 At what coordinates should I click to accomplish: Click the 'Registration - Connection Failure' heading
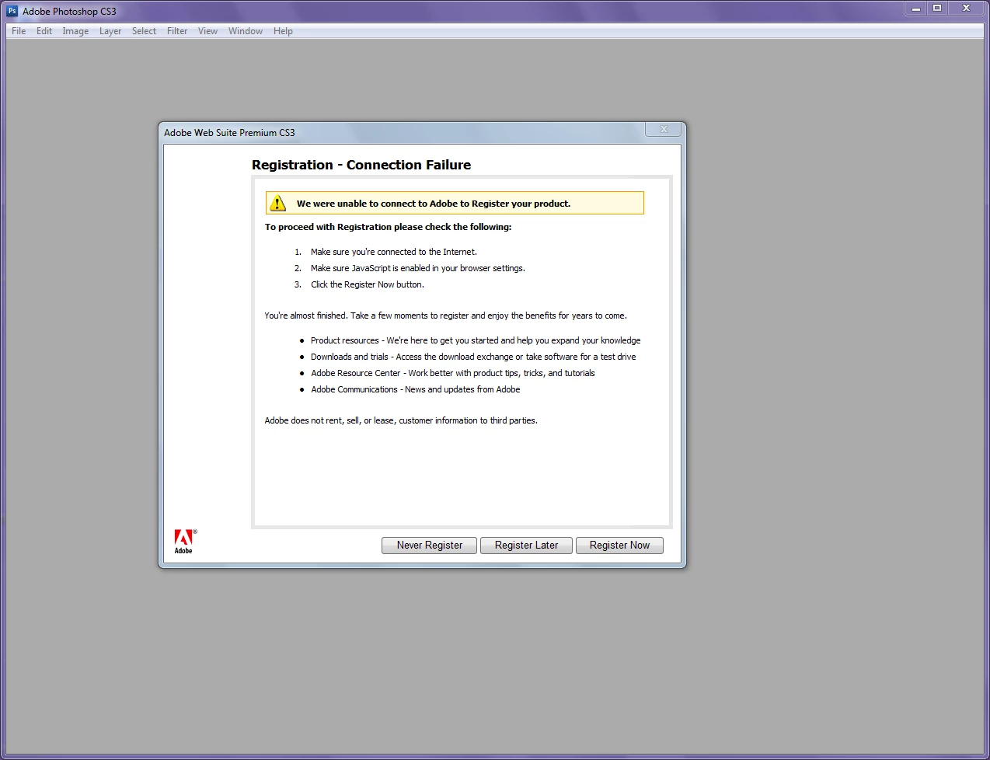pyautogui.click(x=361, y=165)
